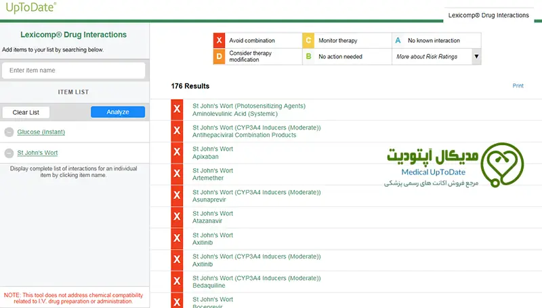Click the orange D risk rating legend icon
Image resolution: width=542 pixels, height=308 pixels.
[x=219, y=56]
